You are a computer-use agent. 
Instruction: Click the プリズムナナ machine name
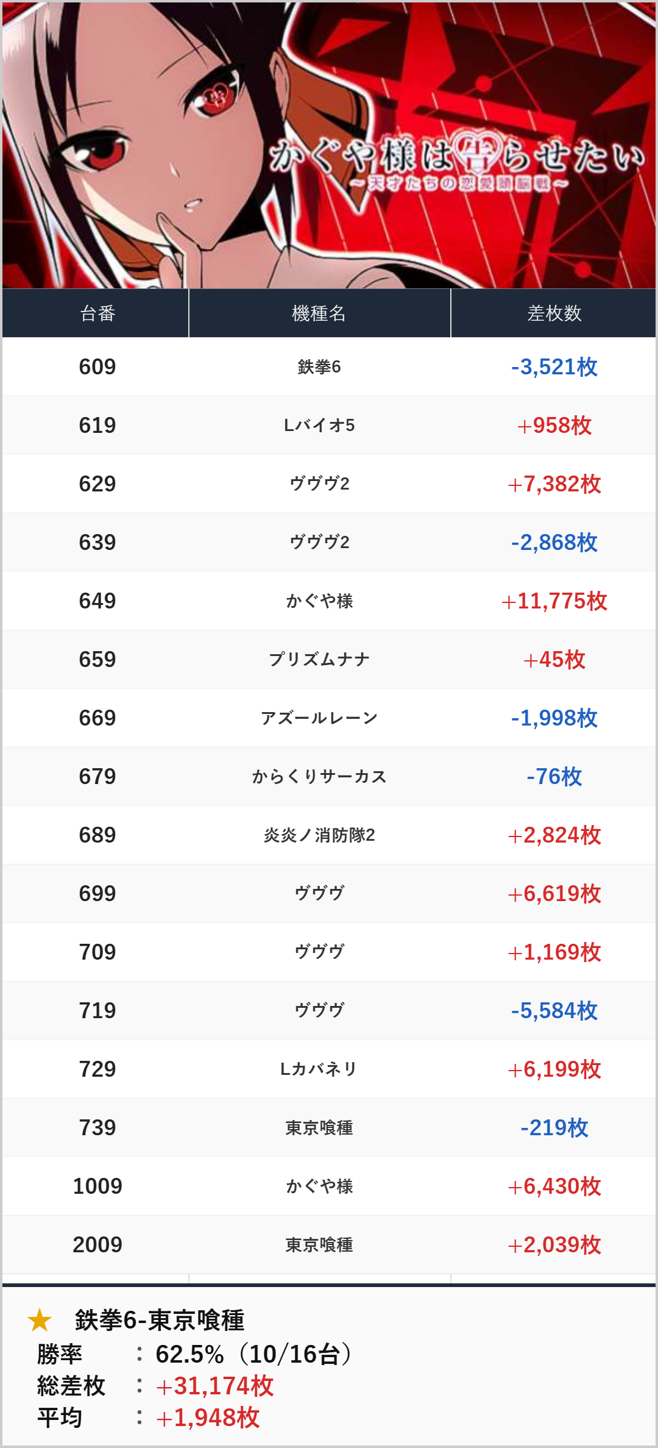tap(319, 660)
